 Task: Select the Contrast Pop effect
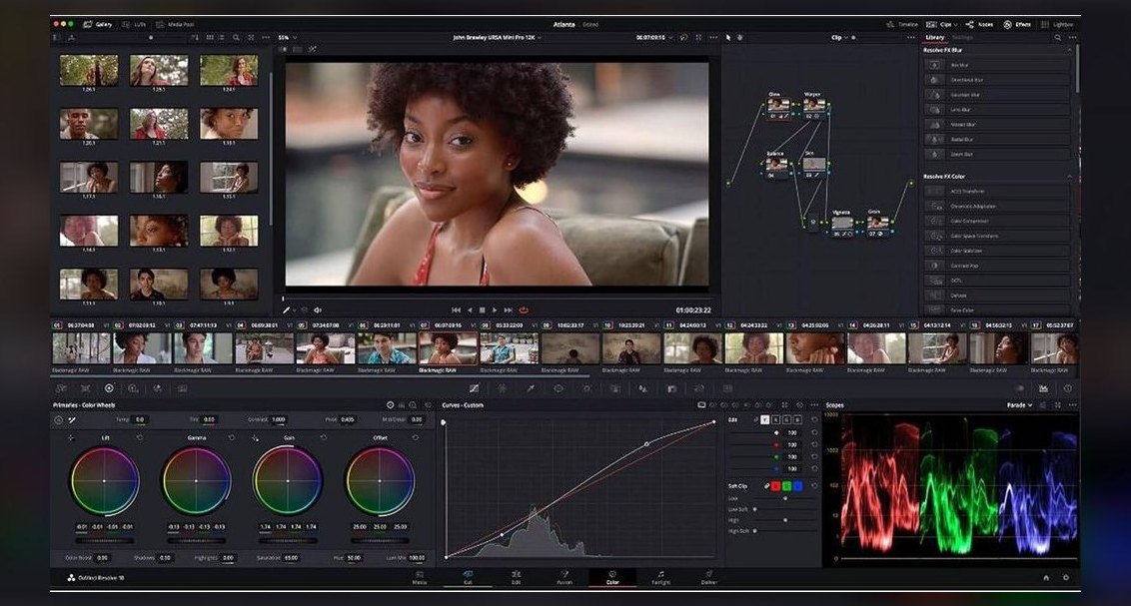click(997, 266)
